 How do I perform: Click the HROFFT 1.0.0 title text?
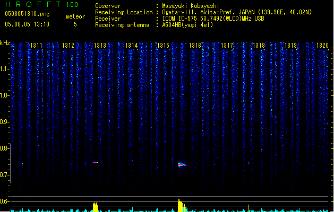tap(41, 4)
